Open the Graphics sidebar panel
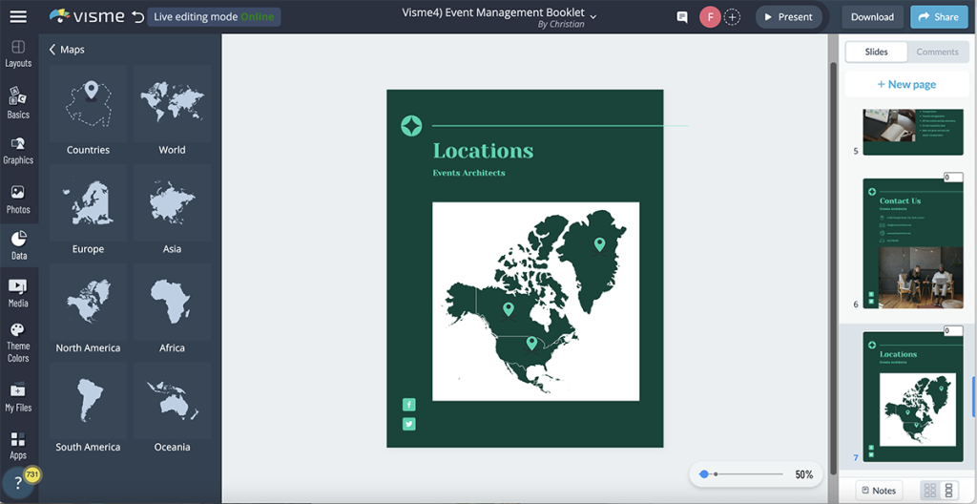This screenshot has width=977, height=504. point(18,151)
